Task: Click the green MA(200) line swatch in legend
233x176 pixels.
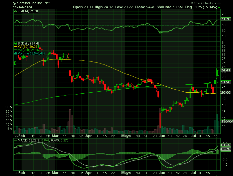Action: click(x=16, y=50)
